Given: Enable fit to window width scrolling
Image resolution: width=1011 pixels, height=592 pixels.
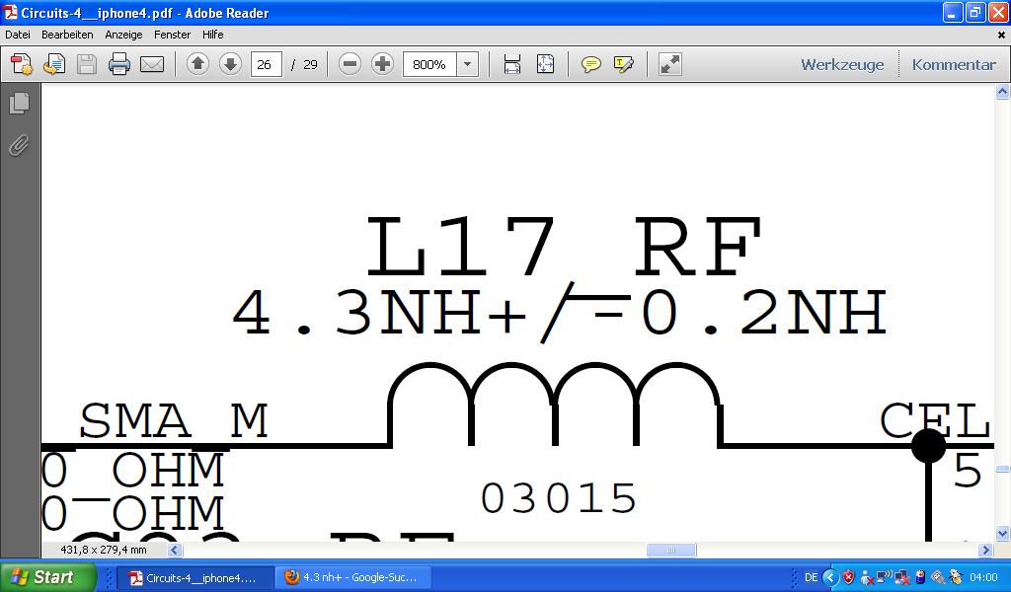Looking at the screenshot, I should 512,64.
